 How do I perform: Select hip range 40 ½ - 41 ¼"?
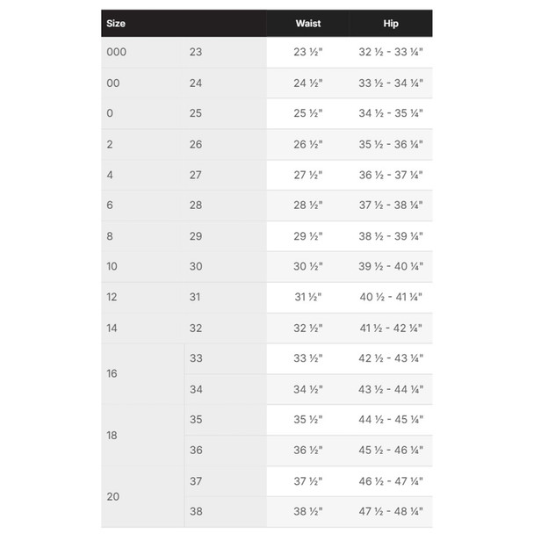click(391, 297)
